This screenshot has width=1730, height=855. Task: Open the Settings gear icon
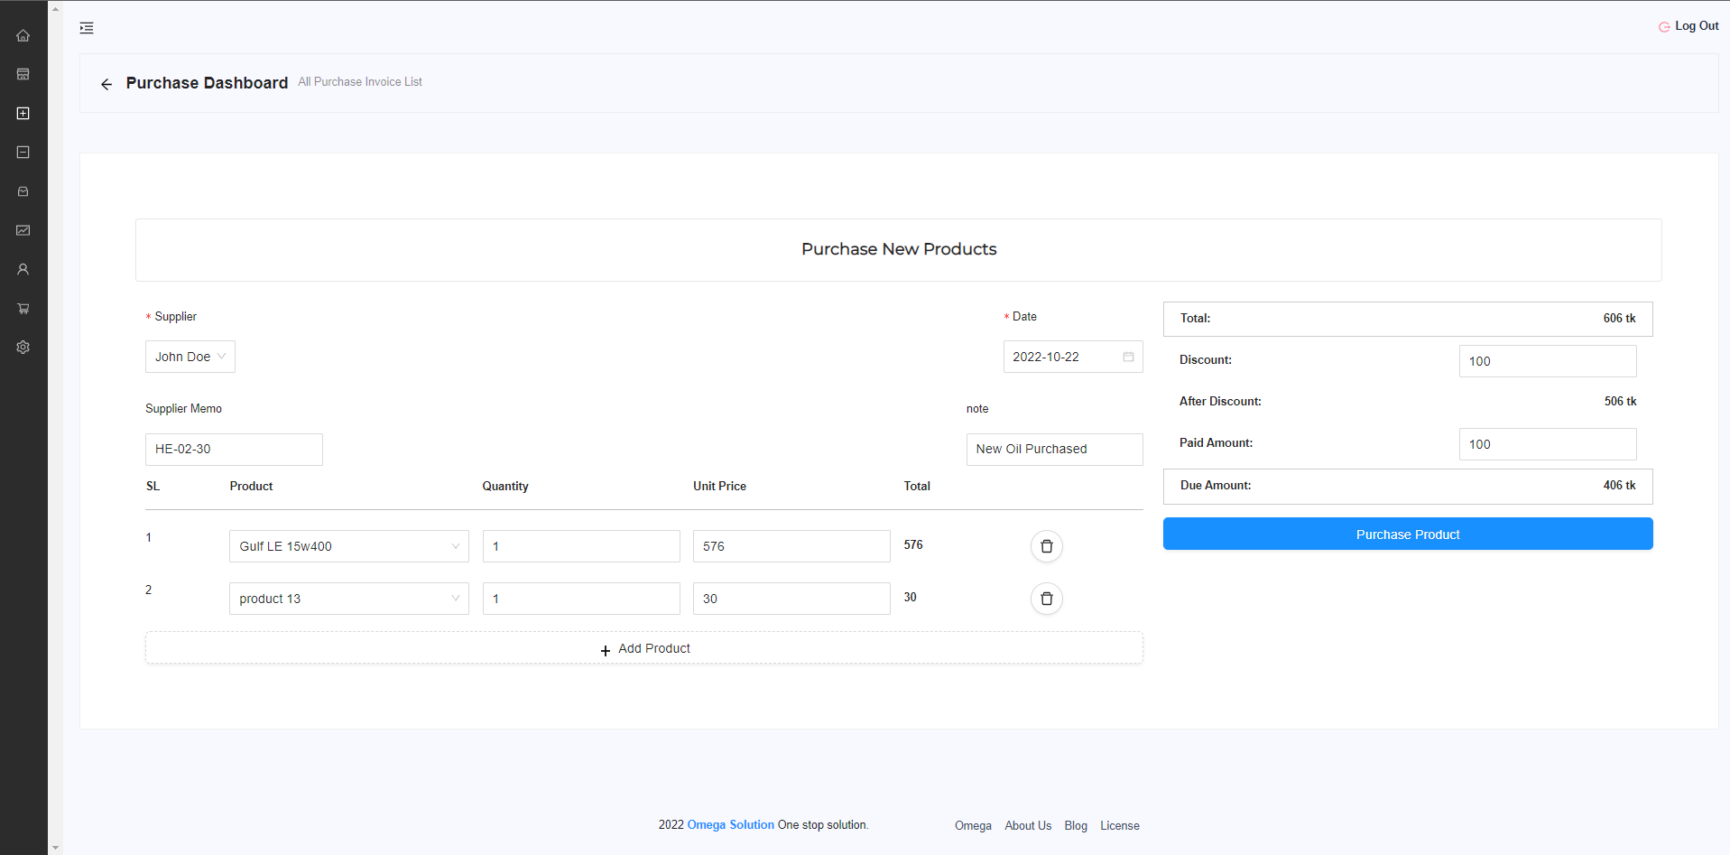[23, 347]
